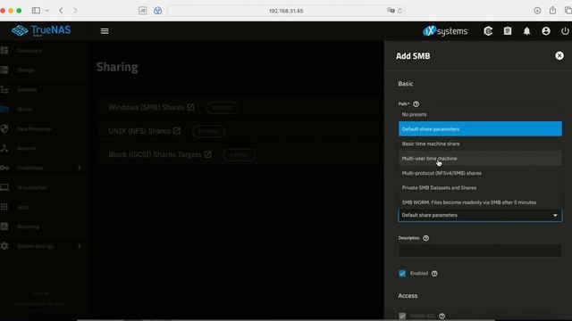Select the Default share parameters option

pos(480,128)
